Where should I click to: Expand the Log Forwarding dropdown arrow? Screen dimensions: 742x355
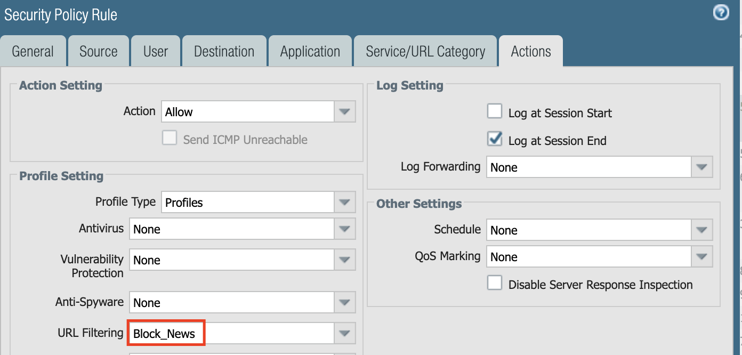click(x=701, y=167)
